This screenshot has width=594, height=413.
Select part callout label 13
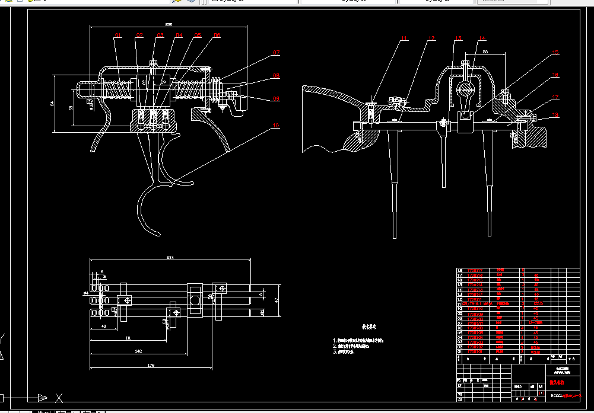(x=458, y=38)
